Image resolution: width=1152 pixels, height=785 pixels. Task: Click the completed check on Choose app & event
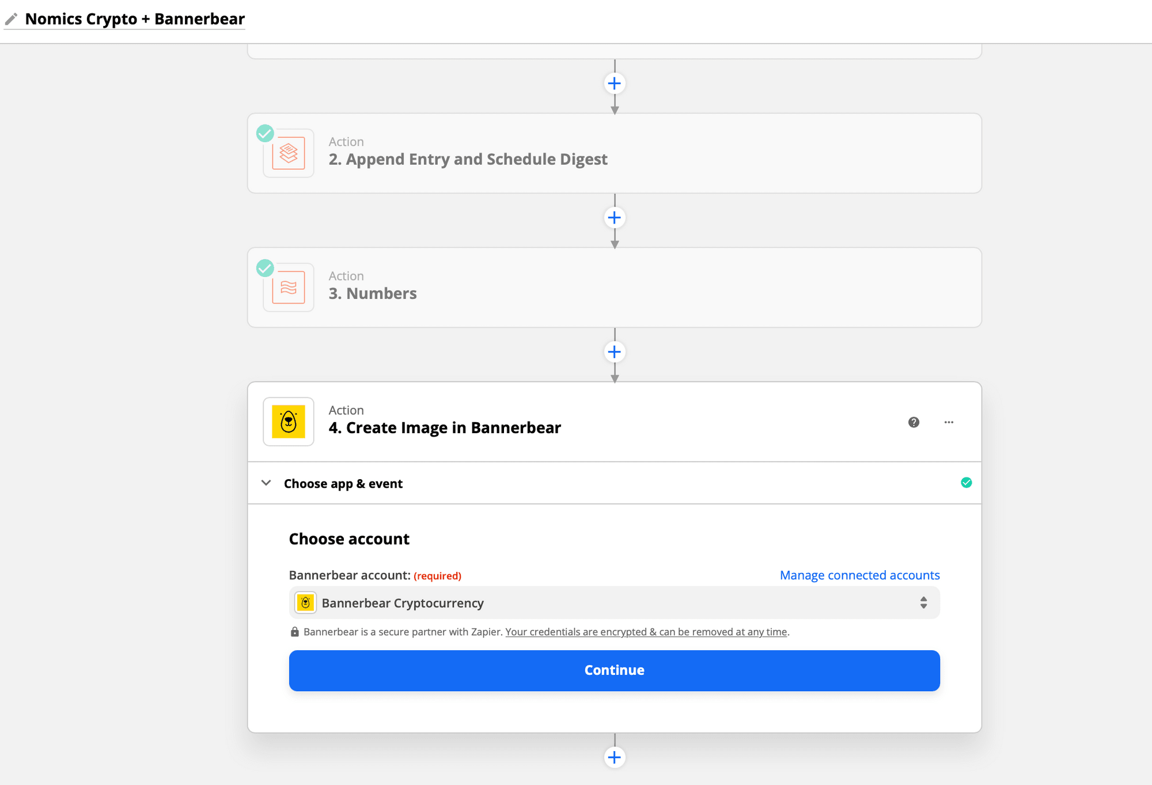pos(966,483)
